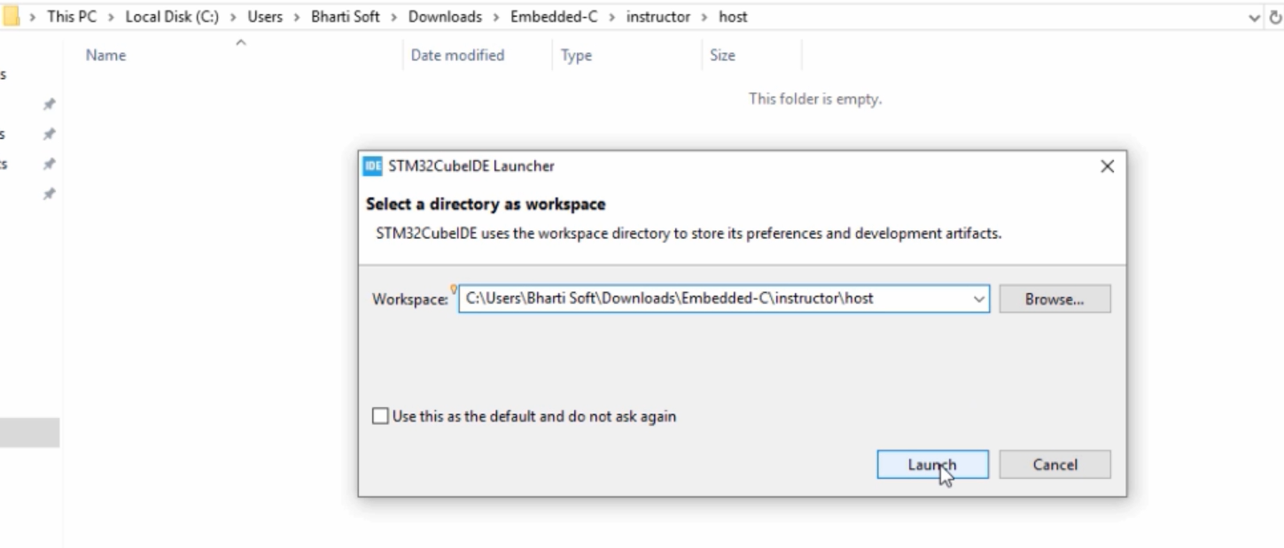Close the STM32CubeIDE Launcher dialog

pos(1107,166)
